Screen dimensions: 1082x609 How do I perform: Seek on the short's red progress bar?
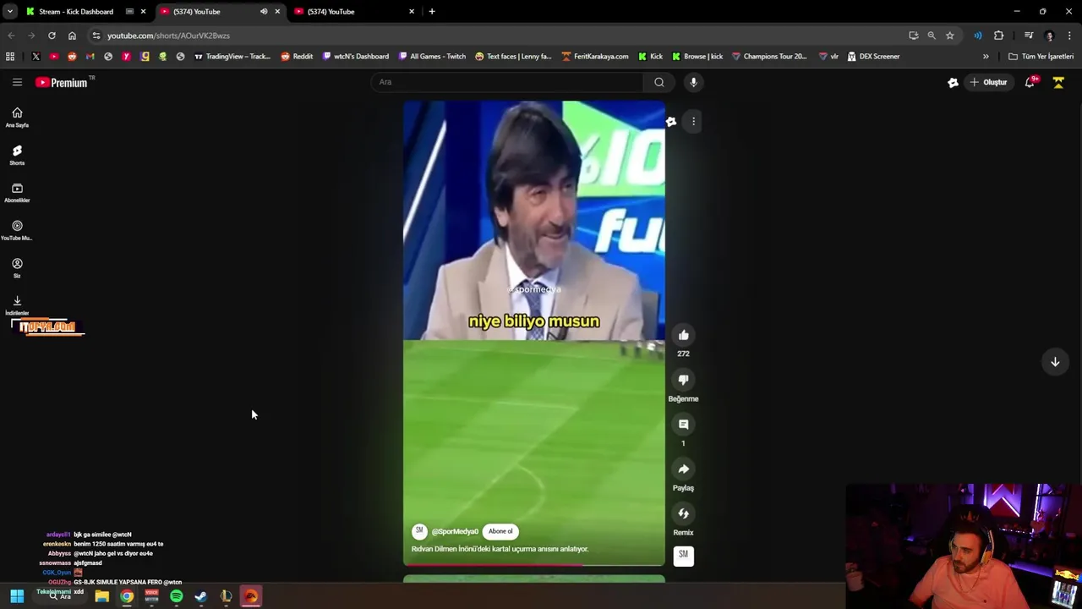pos(533,564)
